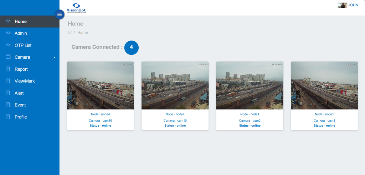Go to the Profile menu item
The height and width of the screenshot is (175, 365).
coord(21,117)
